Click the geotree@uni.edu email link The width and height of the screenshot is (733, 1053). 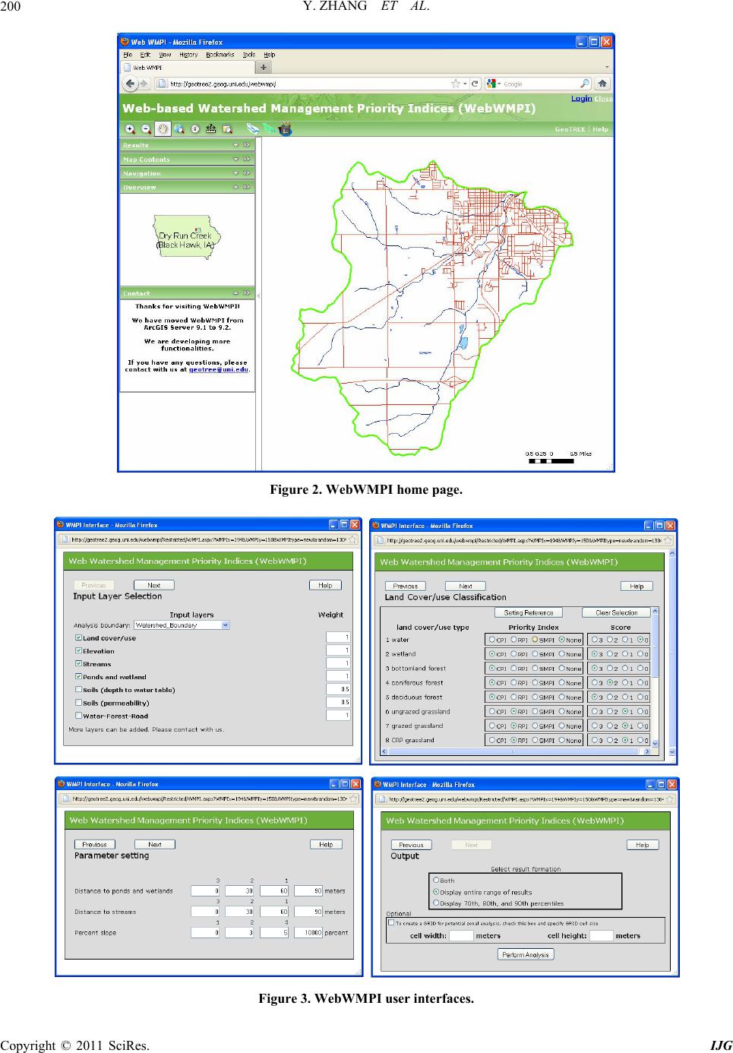click(218, 370)
